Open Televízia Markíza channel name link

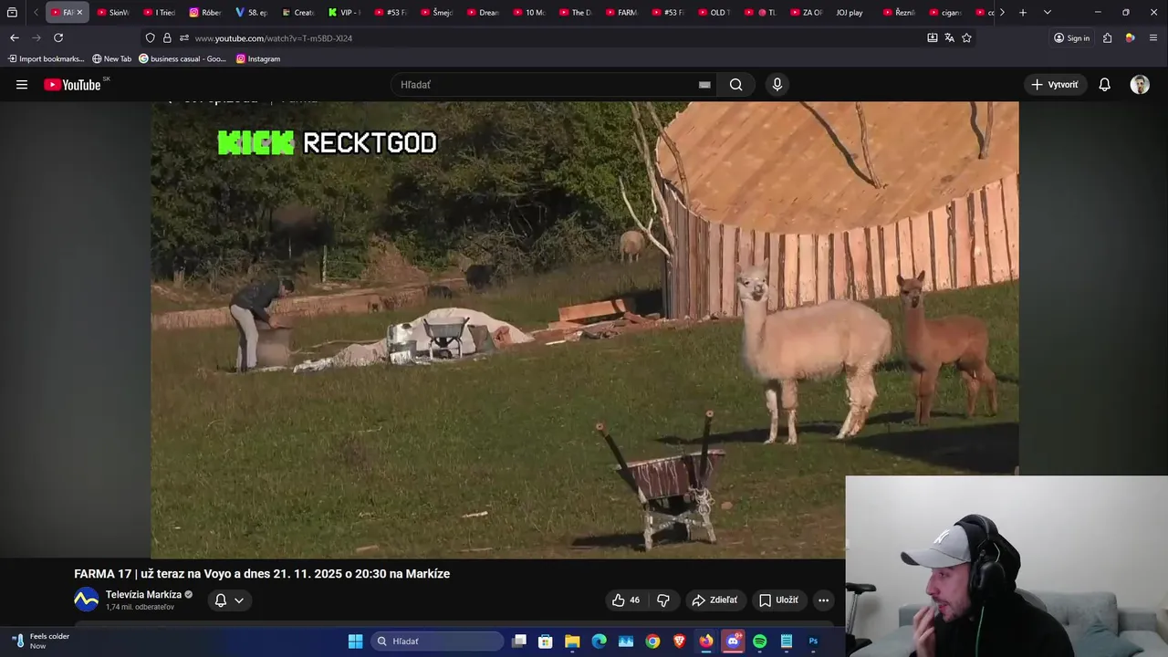tap(143, 595)
